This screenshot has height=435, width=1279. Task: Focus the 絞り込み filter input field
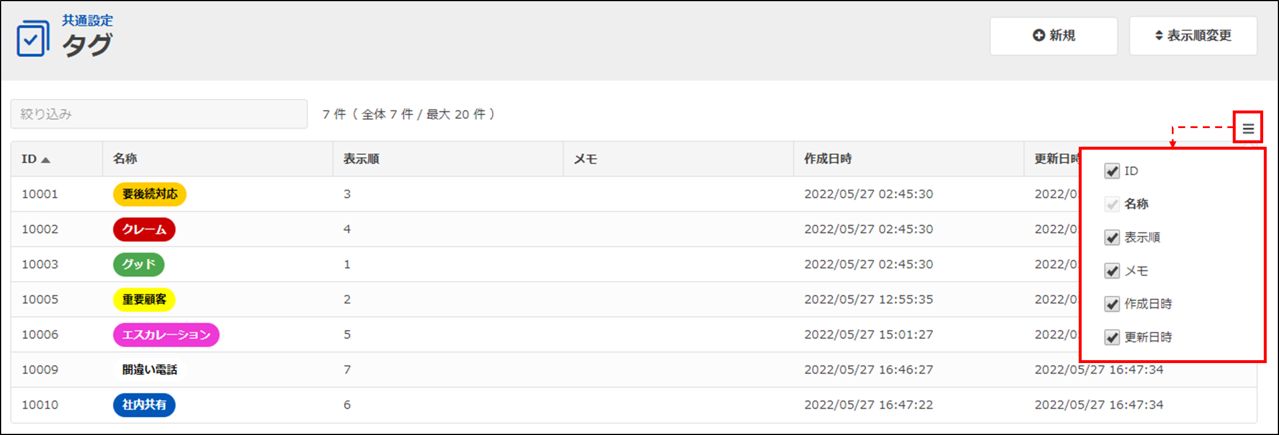(x=159, y=114)
